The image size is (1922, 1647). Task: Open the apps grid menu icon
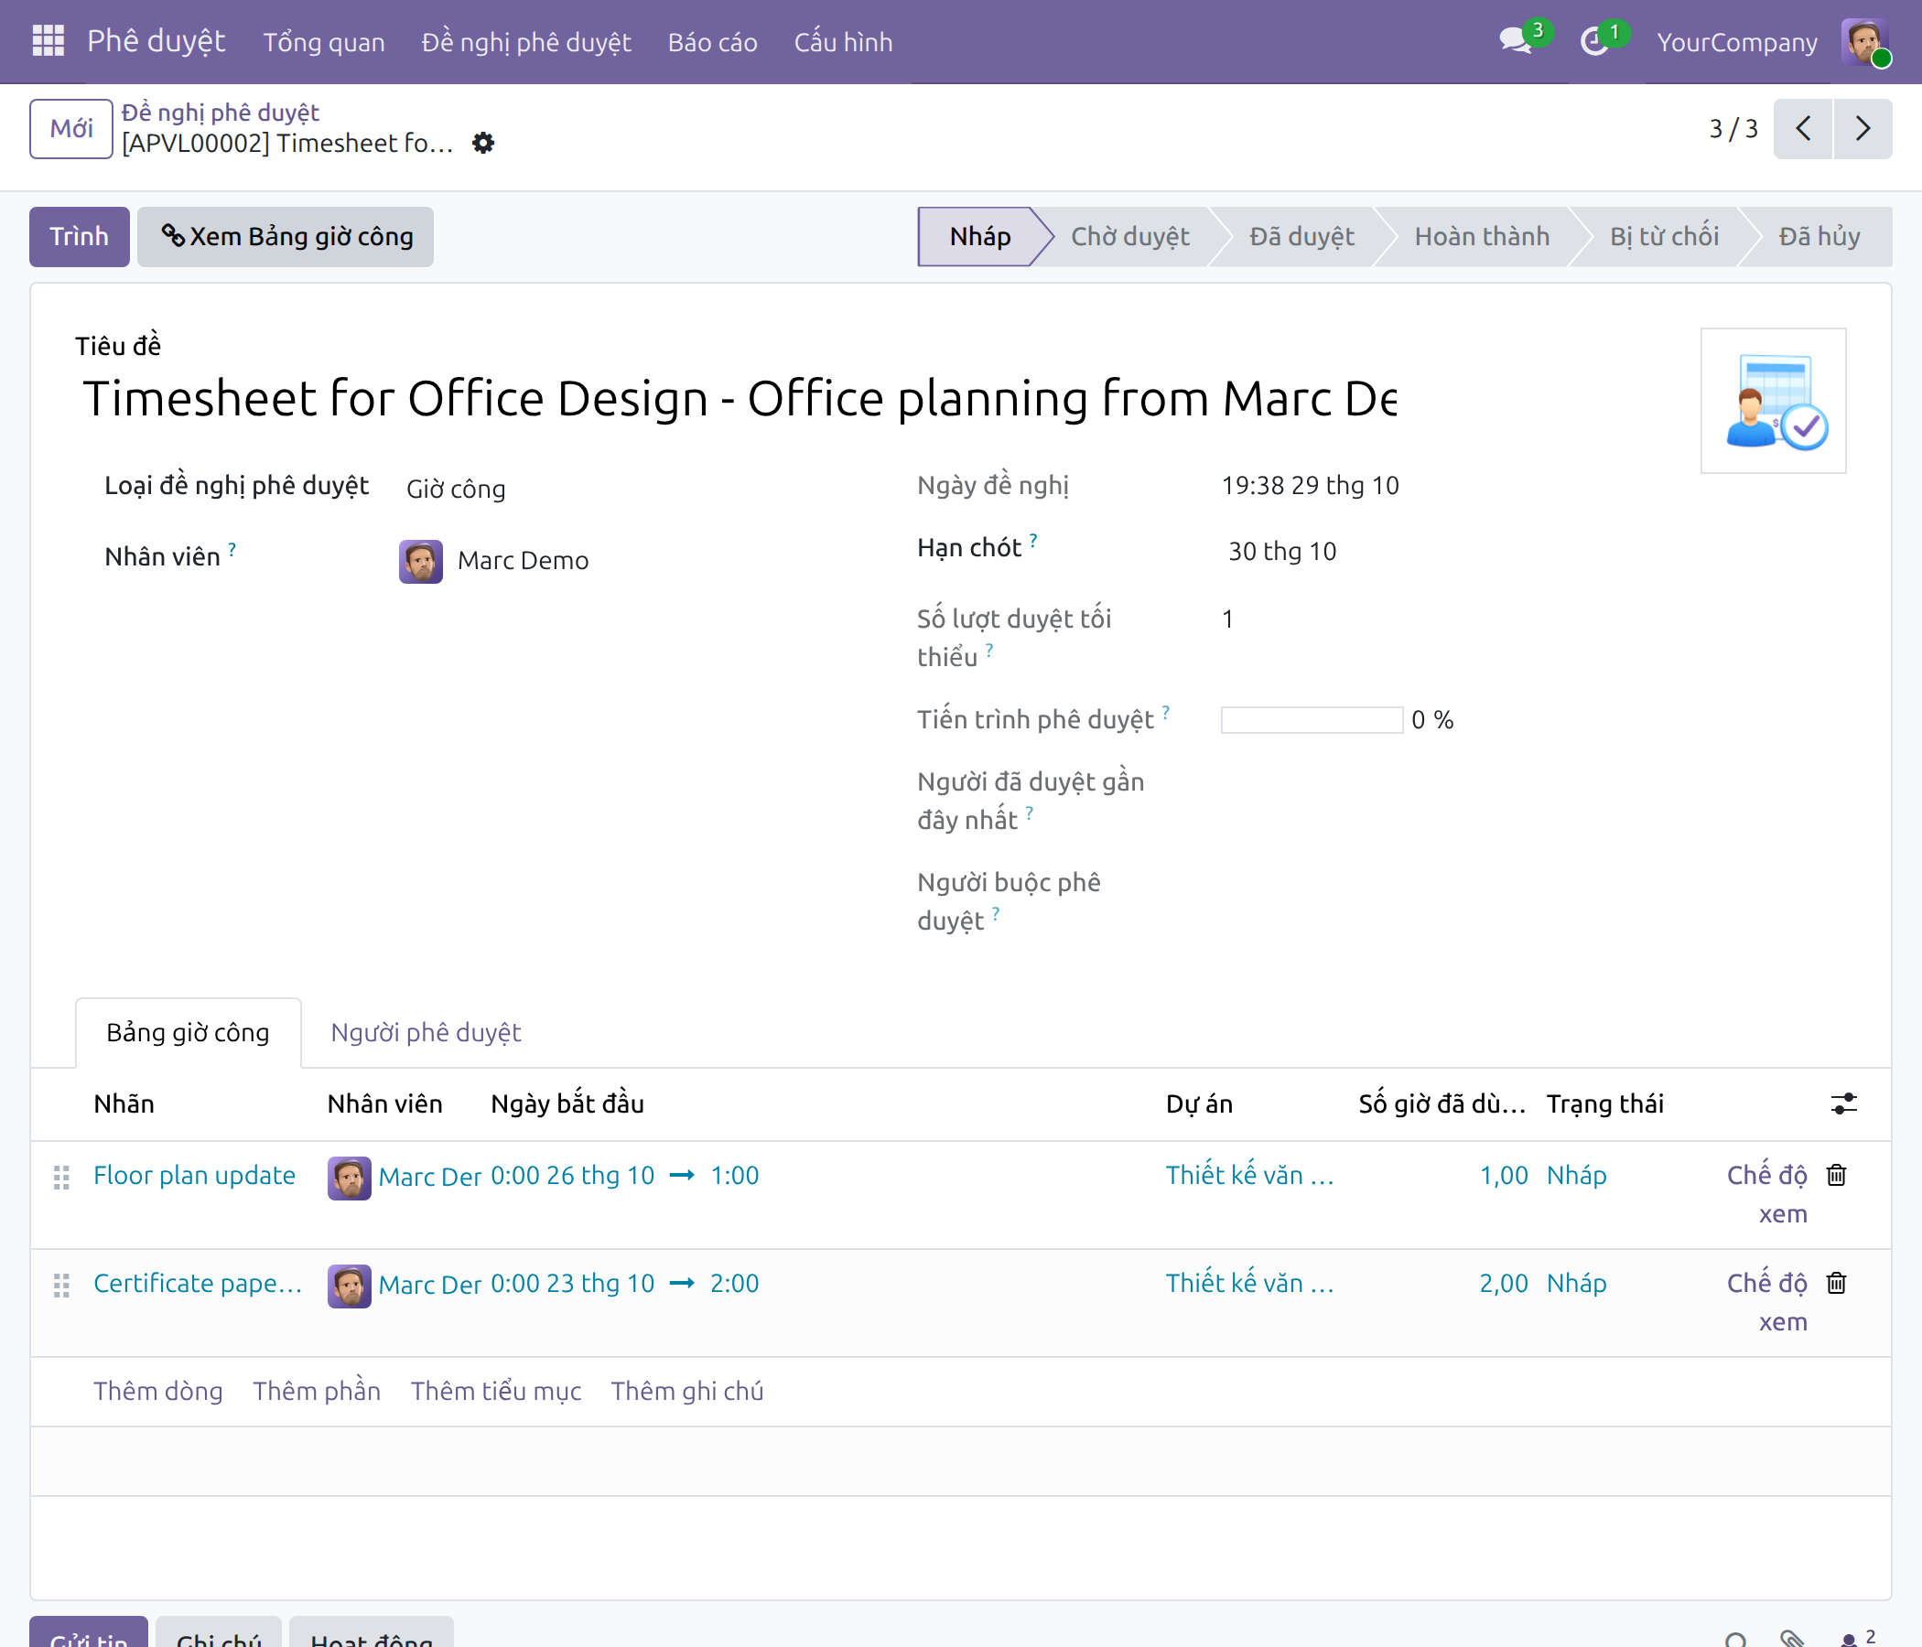coord(49,42)
